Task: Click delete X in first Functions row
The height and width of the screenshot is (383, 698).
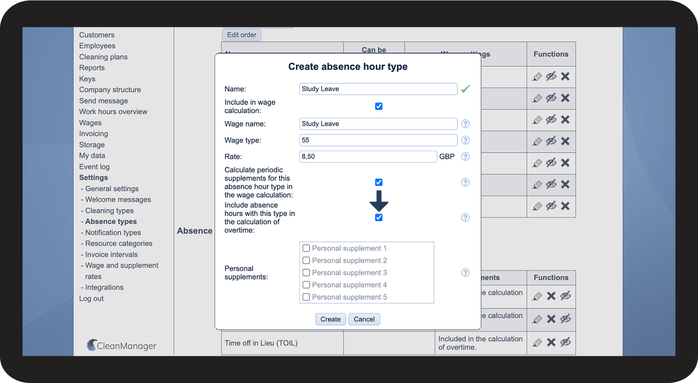Action: 565,77
